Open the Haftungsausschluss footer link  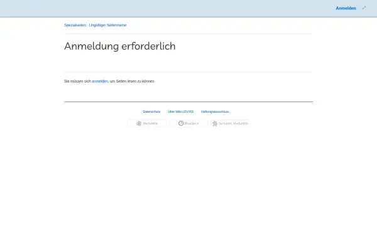click(215, 112)
